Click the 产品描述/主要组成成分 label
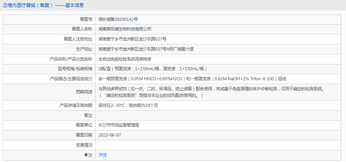 tap(71, 79)
